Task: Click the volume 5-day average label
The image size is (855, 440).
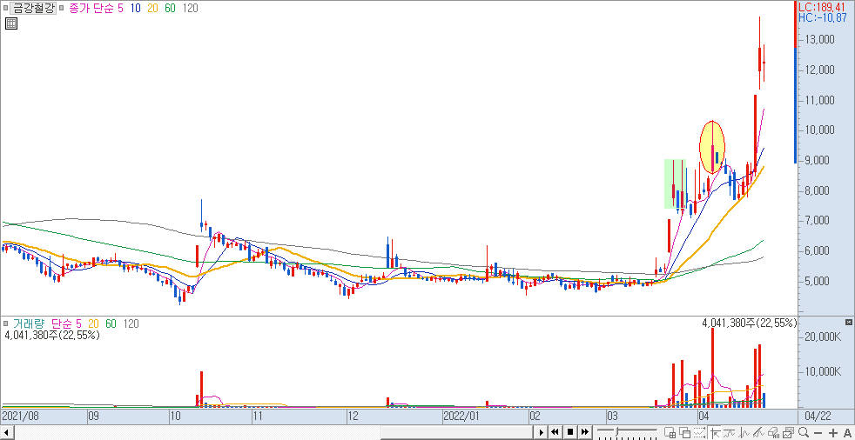Action: coord(80,324)
